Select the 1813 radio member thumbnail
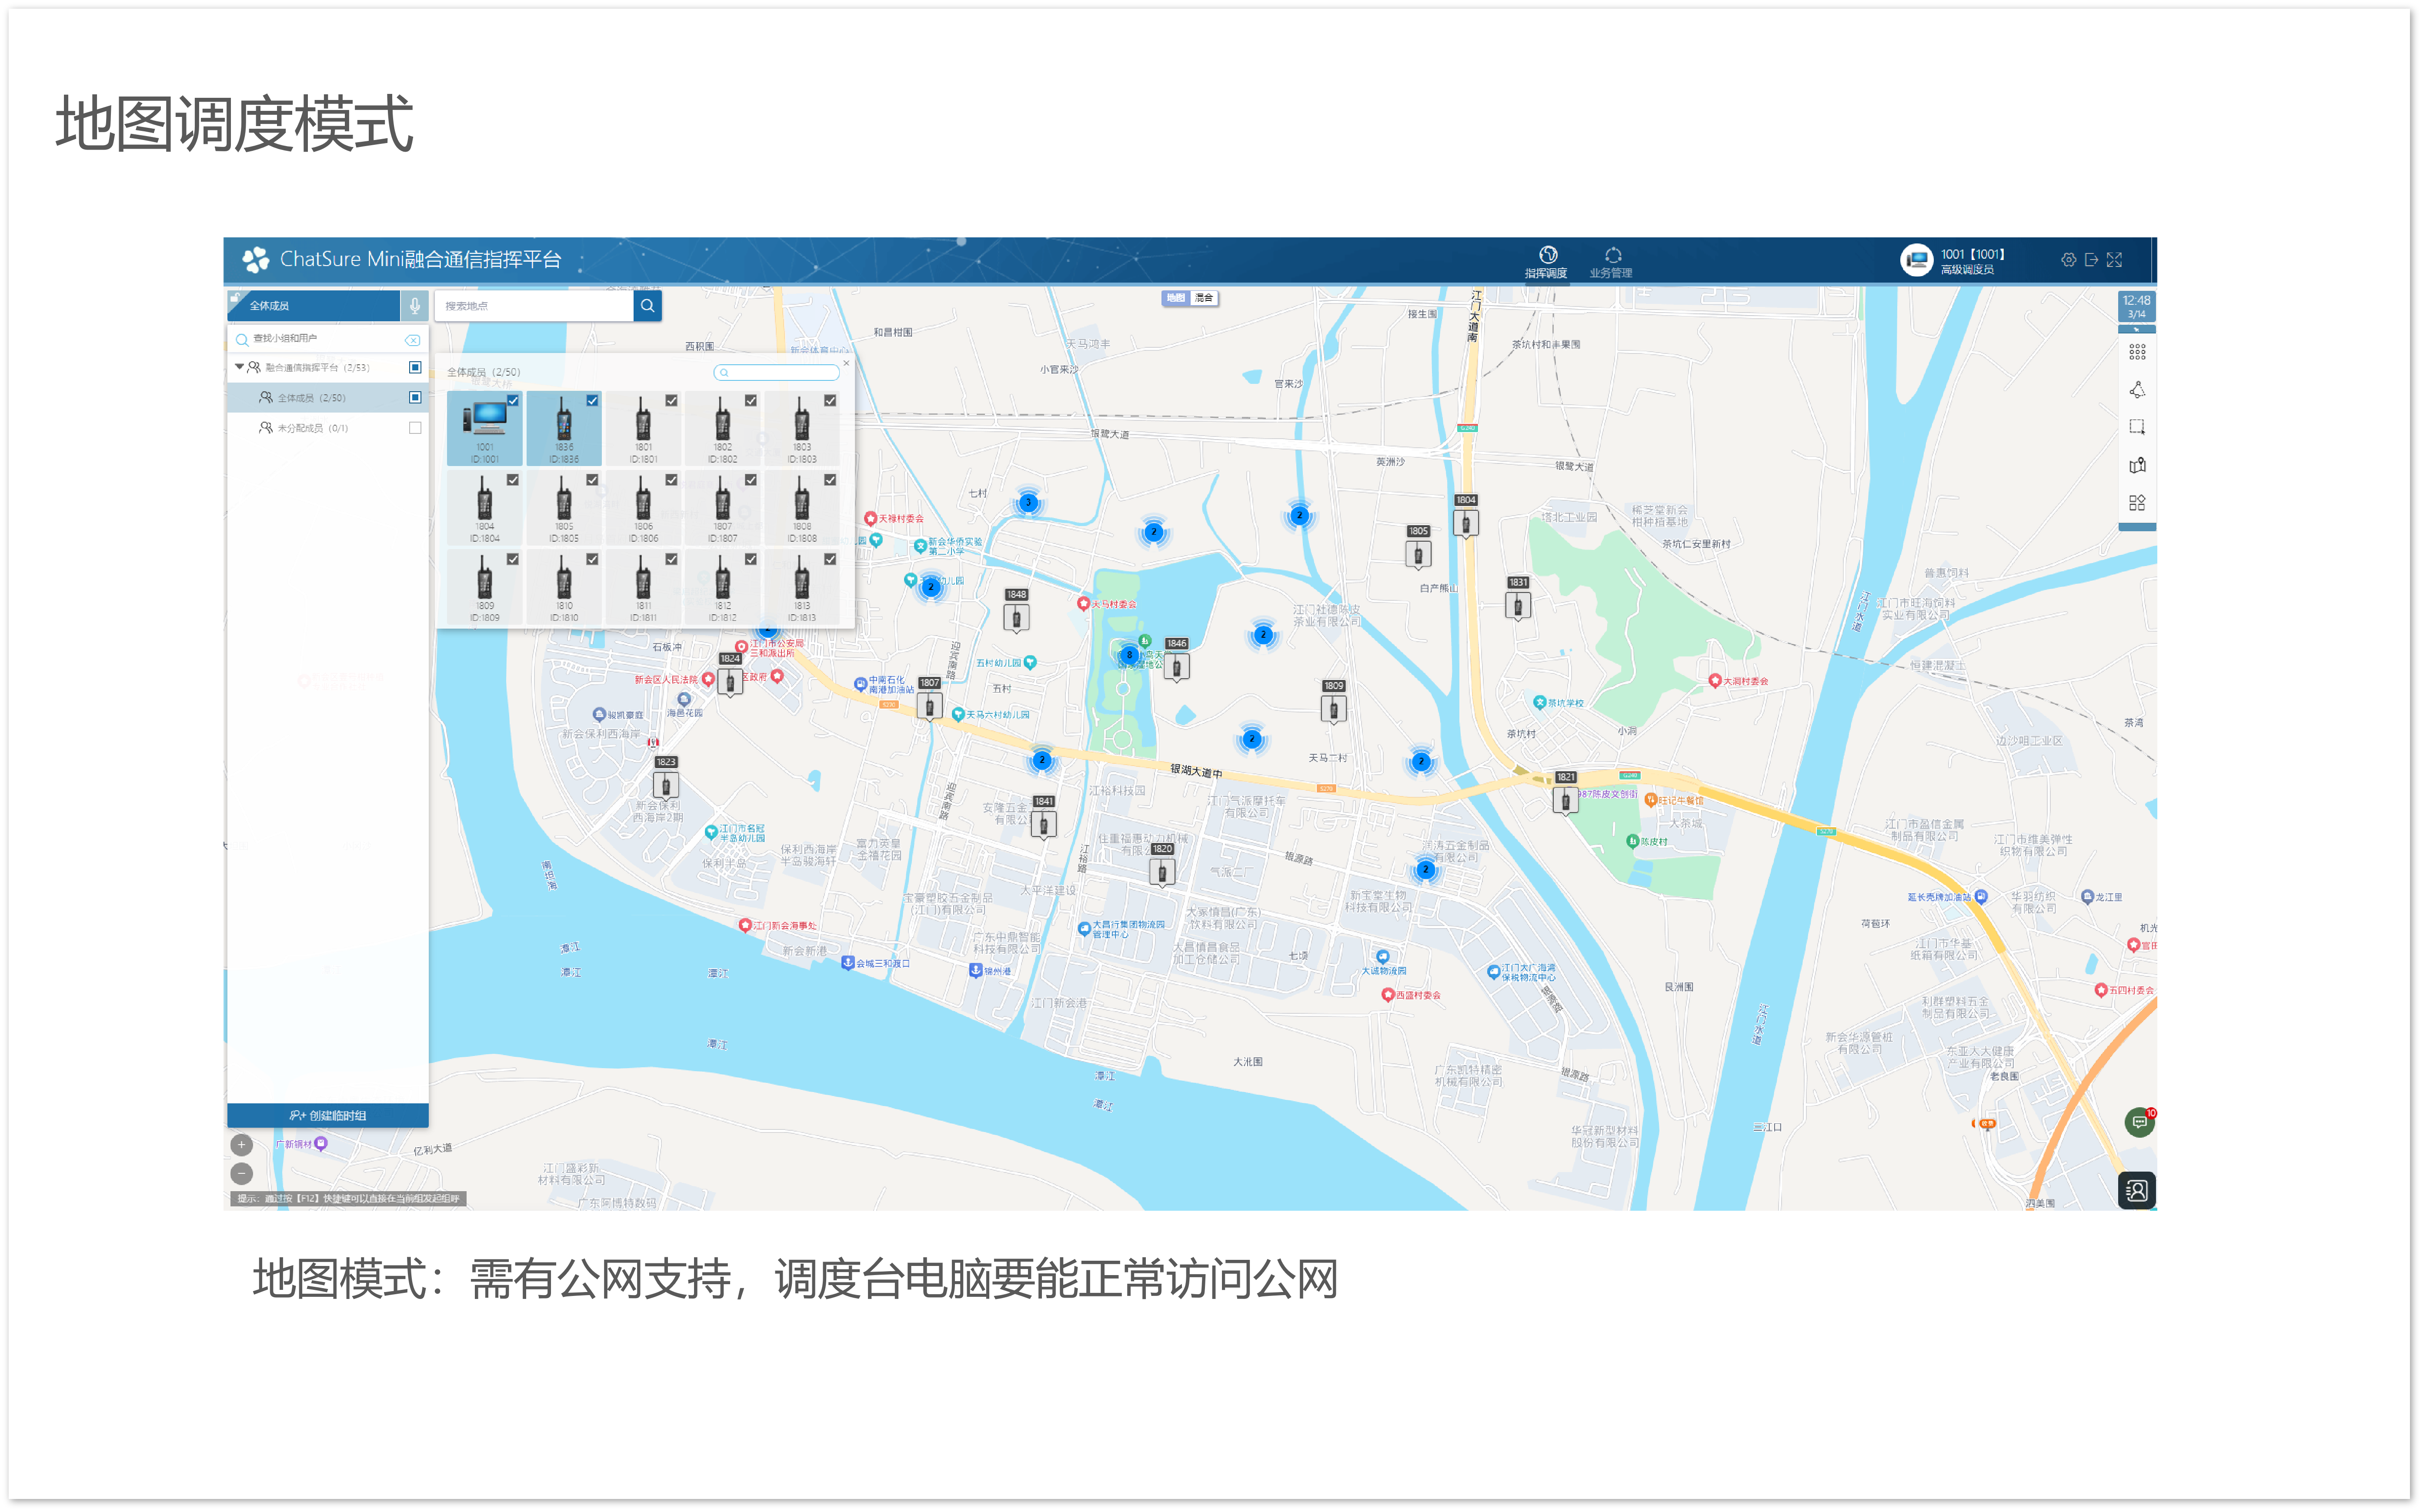The width and height of the screenshot is (2423, 1512). click(x=802, y=587)
